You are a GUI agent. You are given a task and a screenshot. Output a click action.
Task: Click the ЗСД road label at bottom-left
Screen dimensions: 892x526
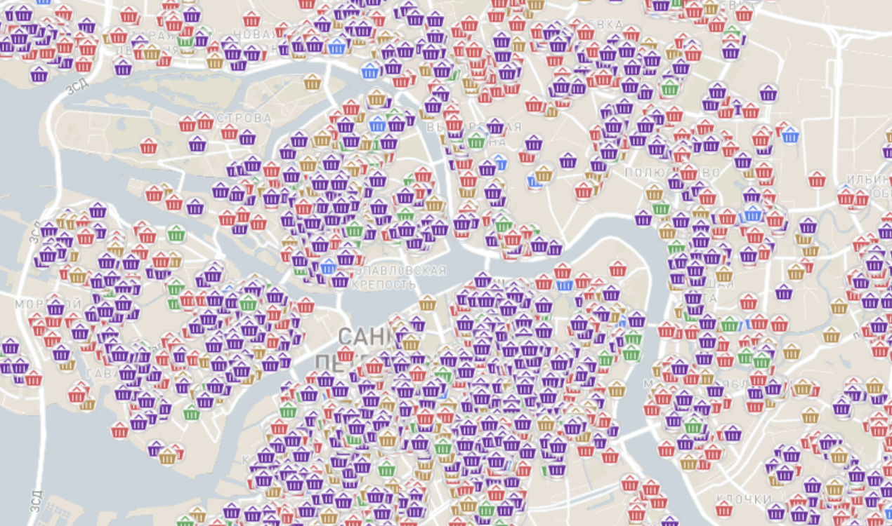[x=37, y=503]
